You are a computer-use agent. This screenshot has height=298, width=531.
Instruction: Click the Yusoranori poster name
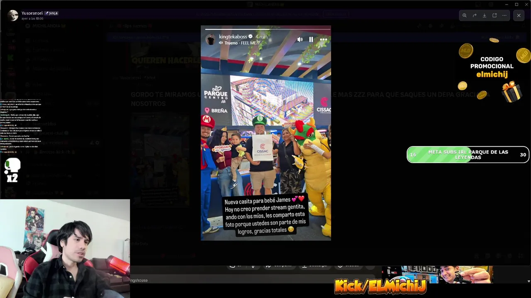pyautogui.click(x=32, y=13)
